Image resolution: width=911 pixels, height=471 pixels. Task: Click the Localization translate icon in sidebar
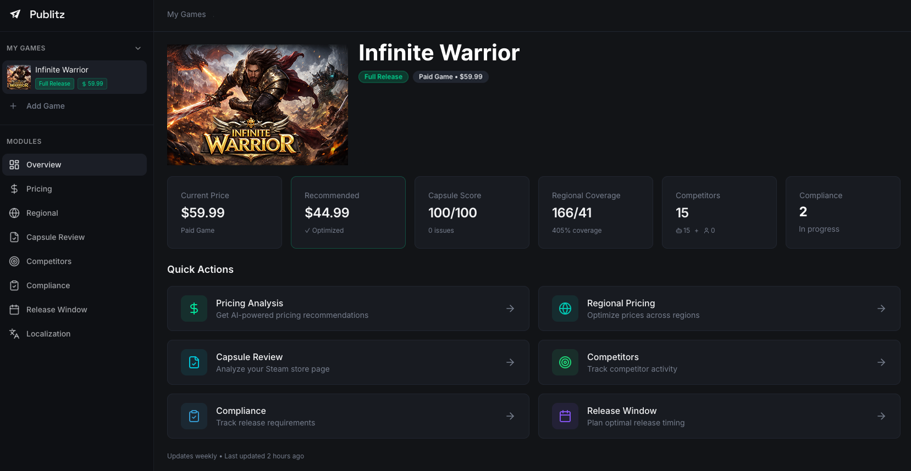click(14, 334)
